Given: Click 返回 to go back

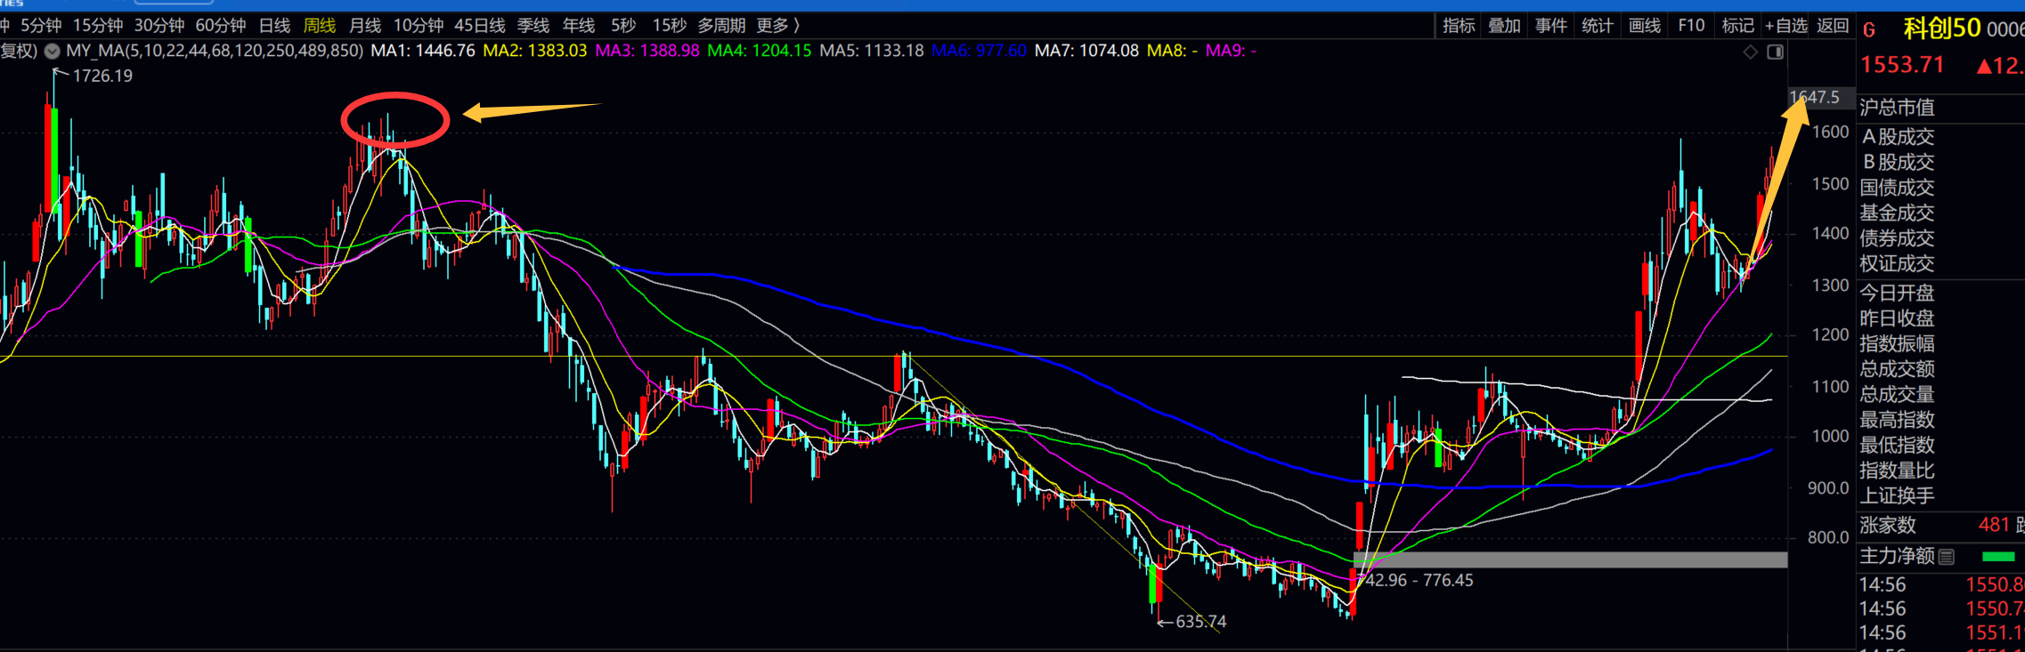Looking at the screenshot, I should [x=1833, y=26].
